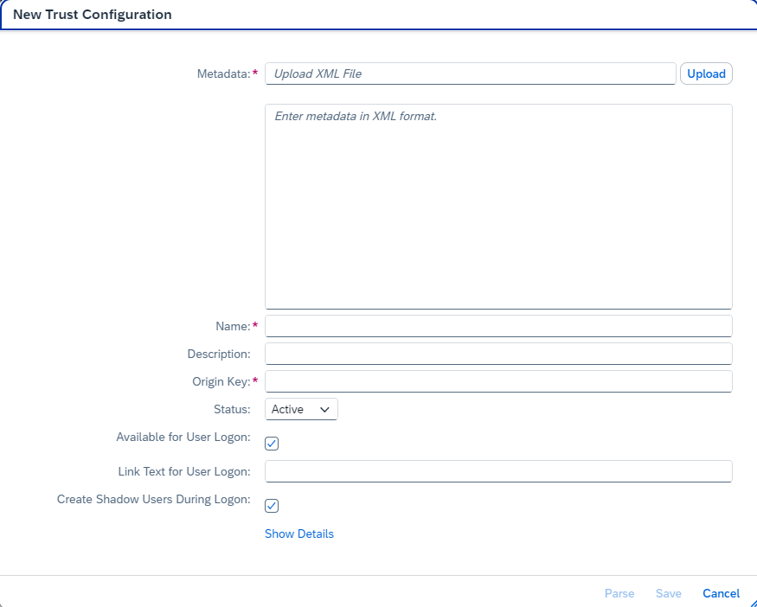Uncheck Available for User Logon checkbox

tap(272, 444)
